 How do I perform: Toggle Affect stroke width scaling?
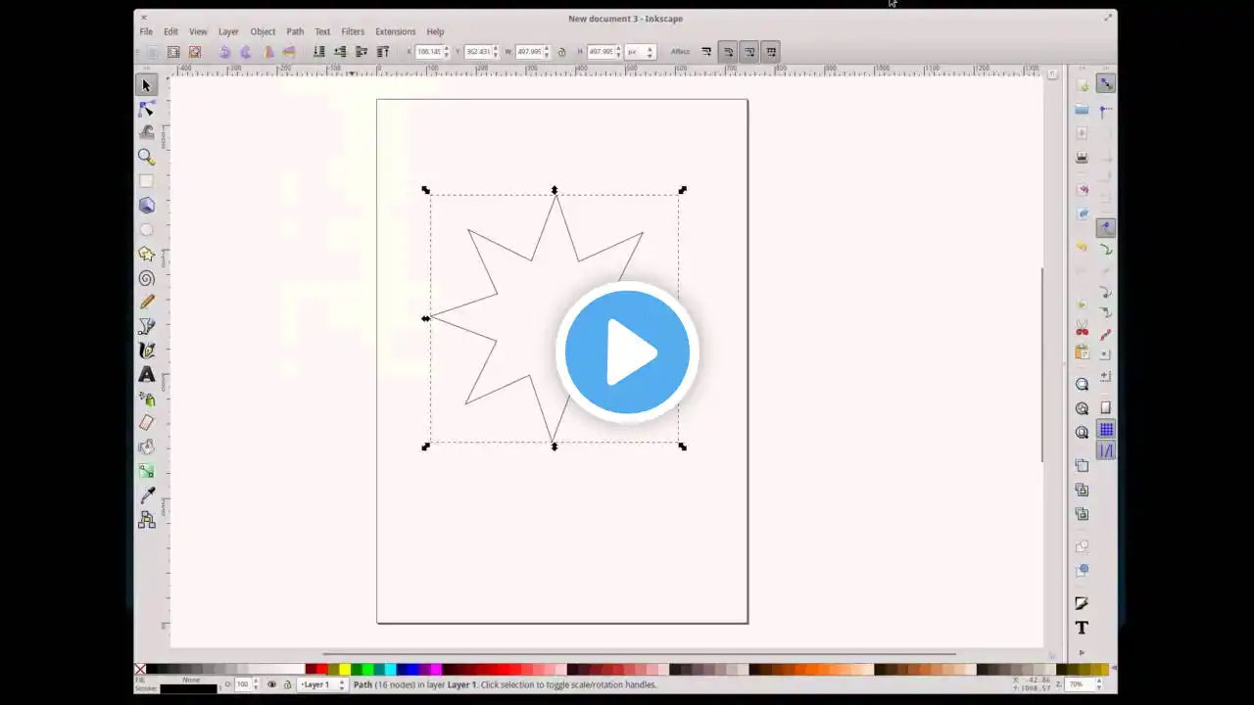pos(706,52)
